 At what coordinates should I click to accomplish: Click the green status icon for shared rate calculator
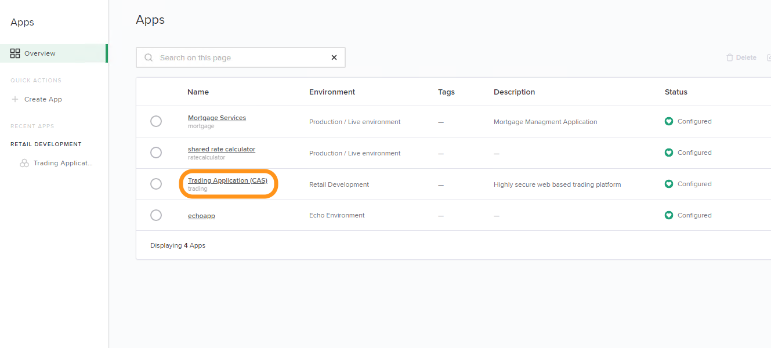click(x=669, y=153)
